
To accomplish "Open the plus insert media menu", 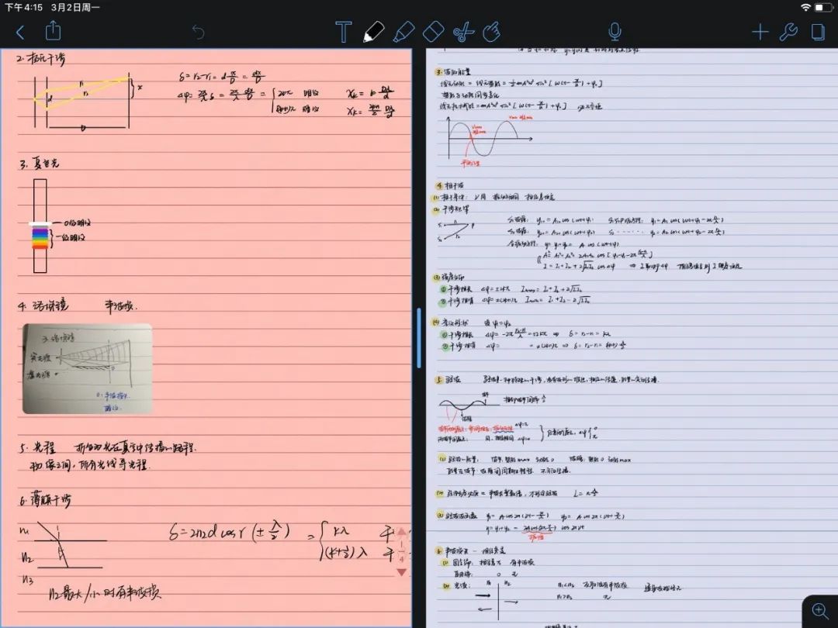I will [x=760, y=32].
